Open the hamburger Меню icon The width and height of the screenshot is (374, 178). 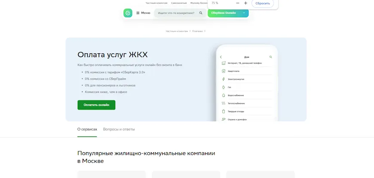[138, 13]
